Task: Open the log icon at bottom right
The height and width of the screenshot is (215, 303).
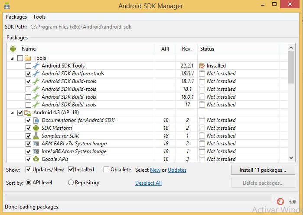Action: (293, 202)
